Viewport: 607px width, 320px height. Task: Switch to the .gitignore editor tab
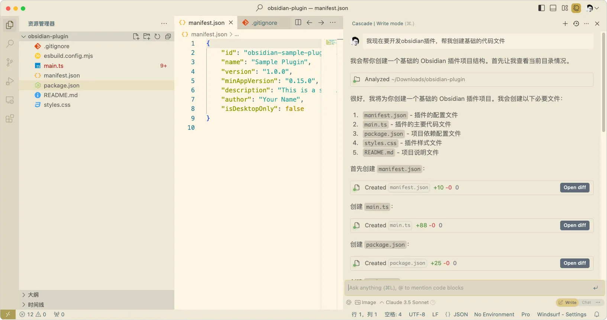click(x=264, y=23)
